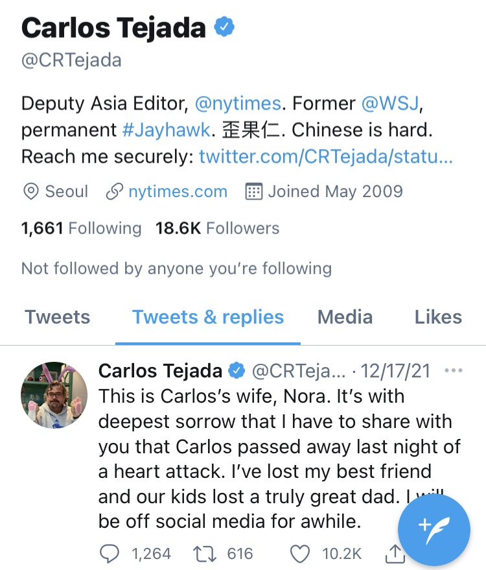This screenshot has width=486, height=570.
Task: Switch to the Tweets tab
Action: [58, 317]
